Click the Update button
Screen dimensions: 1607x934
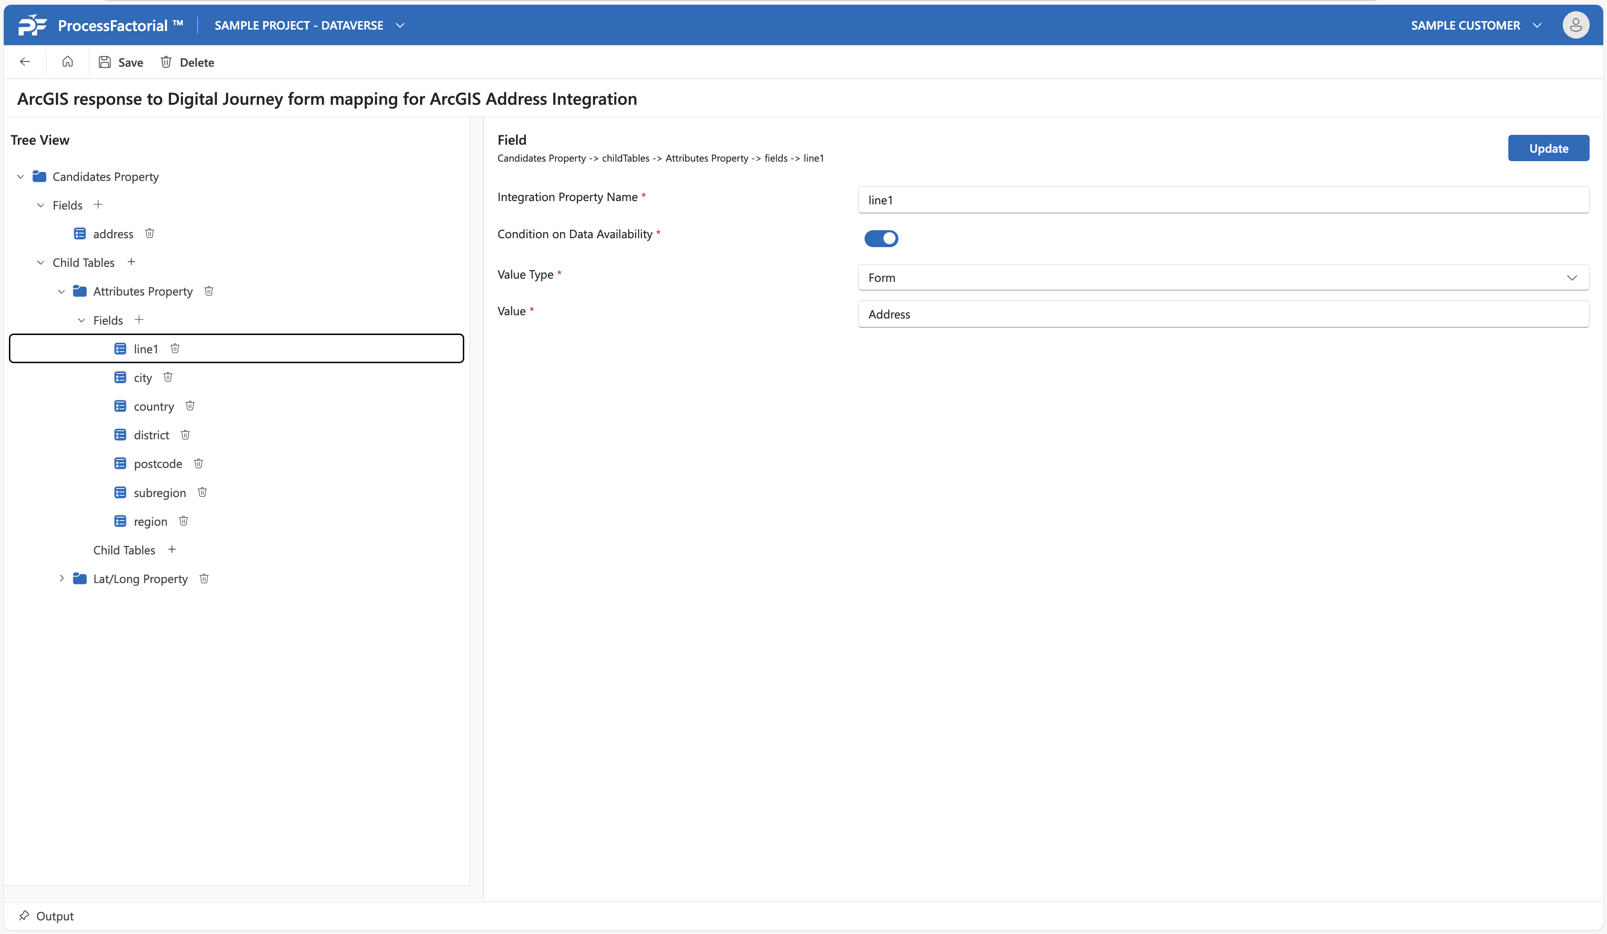[1548, 148]
